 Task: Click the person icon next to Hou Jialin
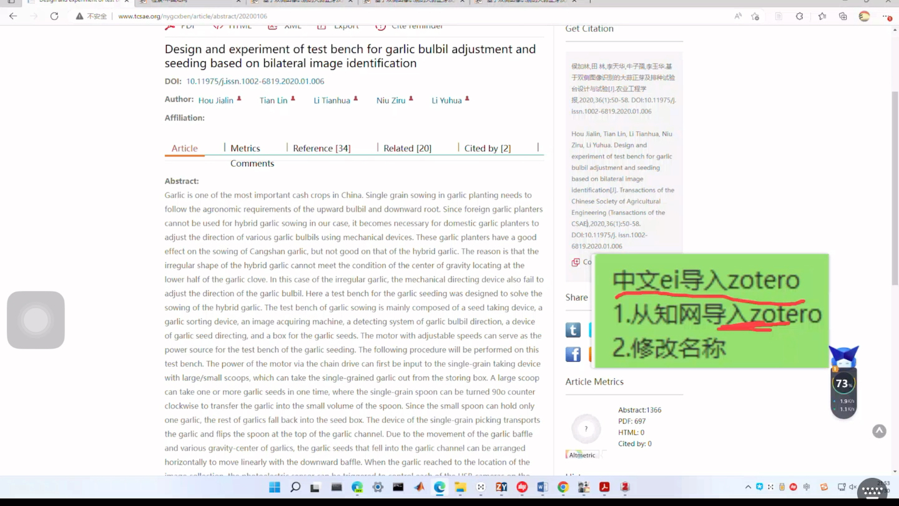[238, 99]
